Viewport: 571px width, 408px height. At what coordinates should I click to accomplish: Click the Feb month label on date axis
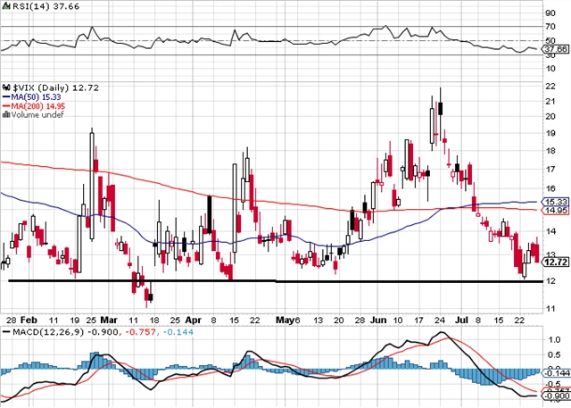(x=29, y=320)
